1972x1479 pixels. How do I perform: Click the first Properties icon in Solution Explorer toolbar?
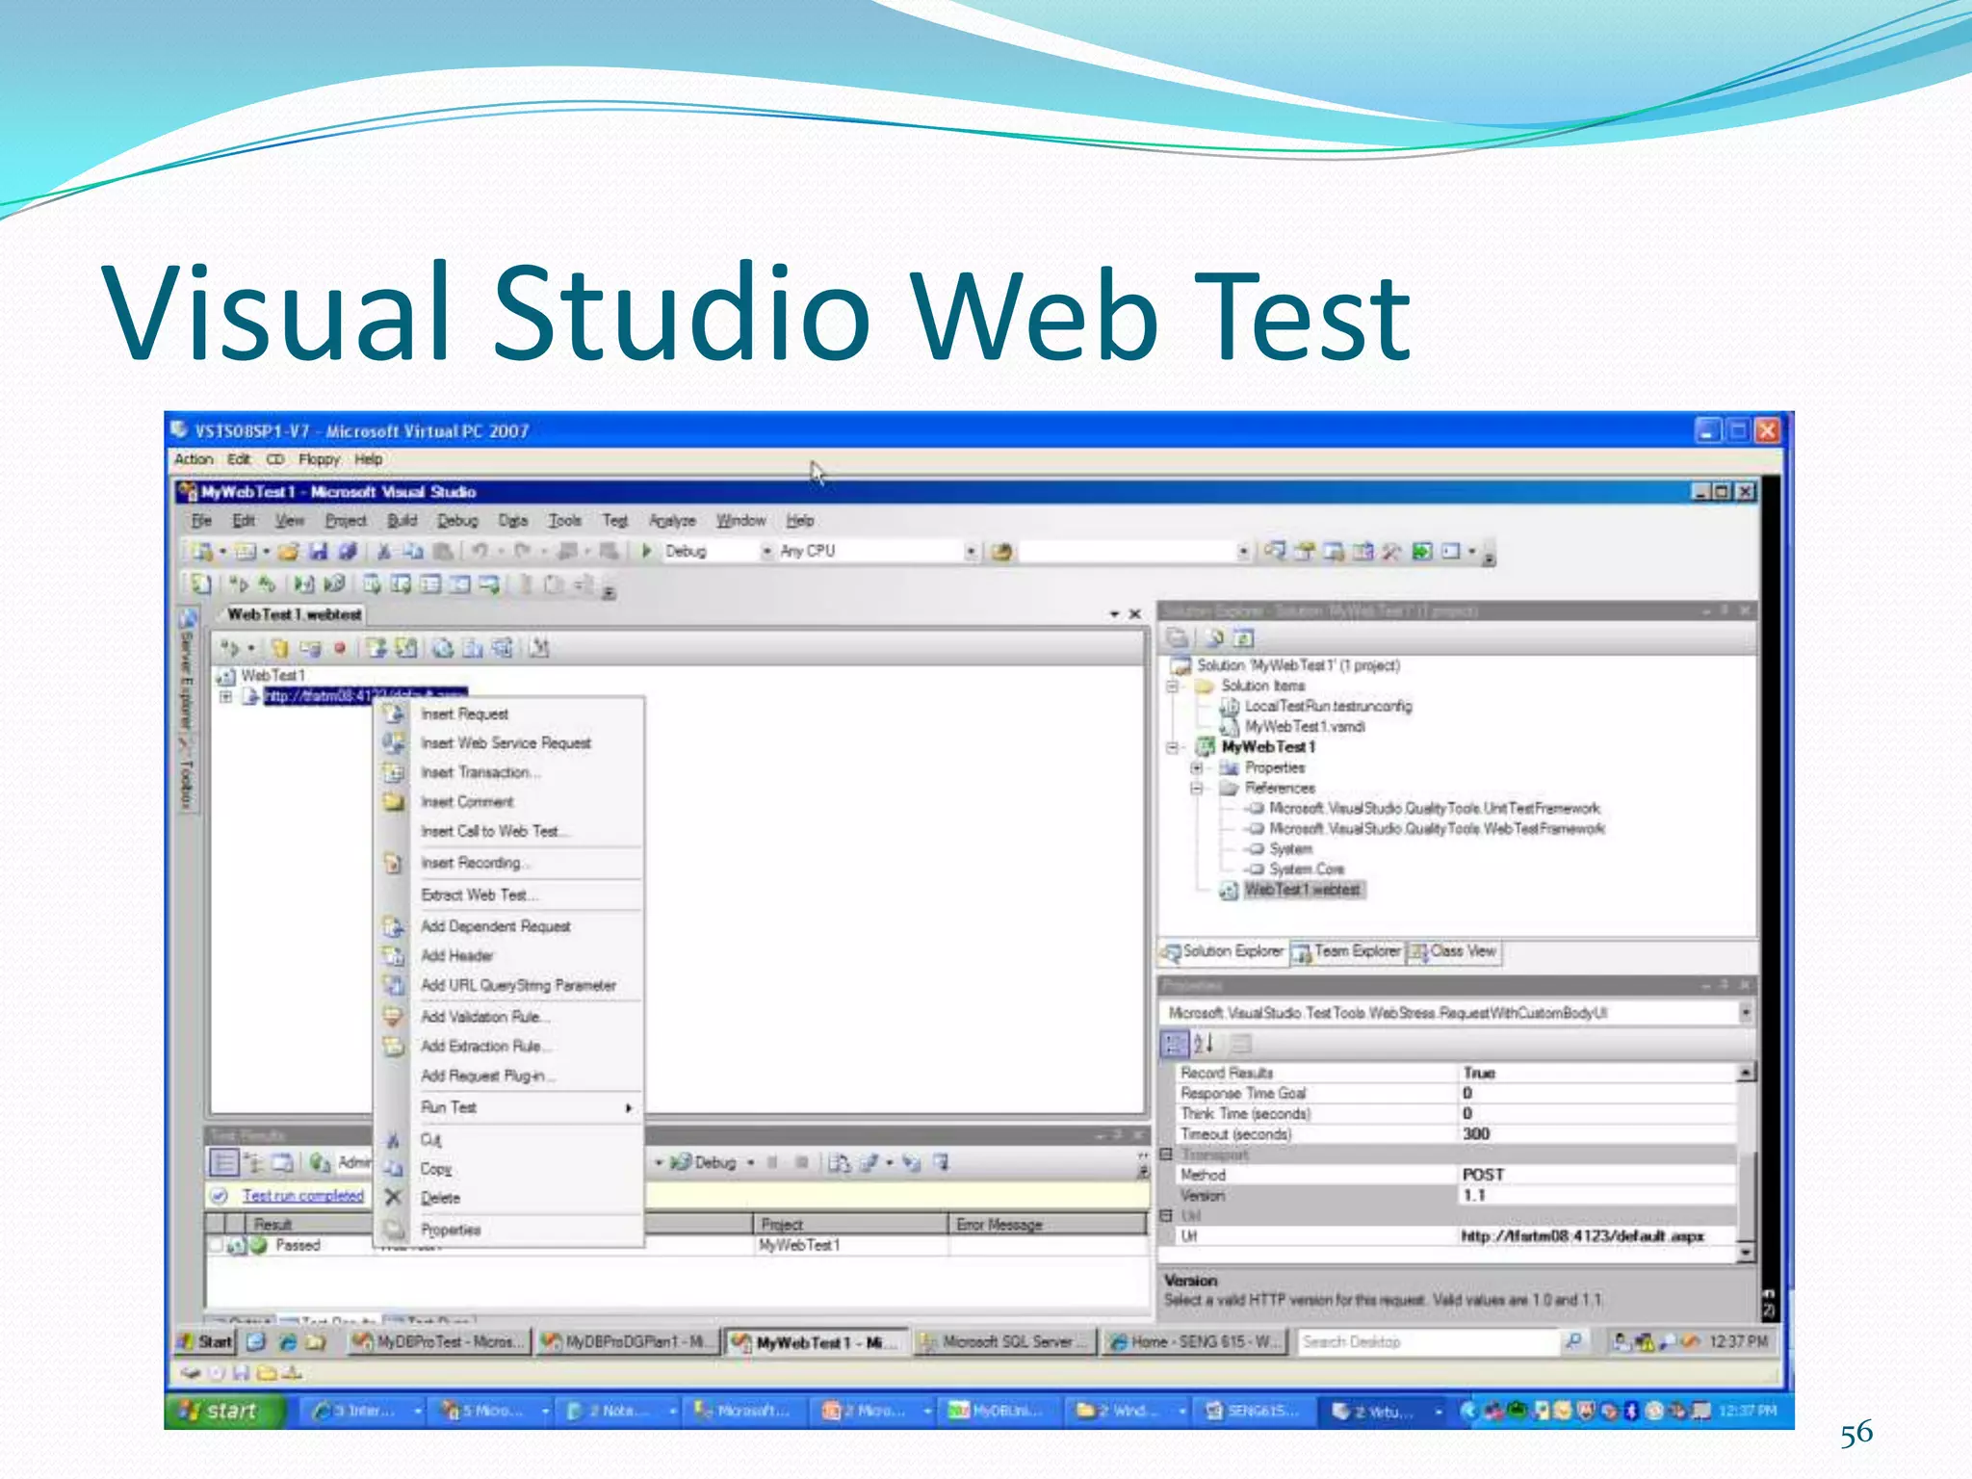point(1177,637)
